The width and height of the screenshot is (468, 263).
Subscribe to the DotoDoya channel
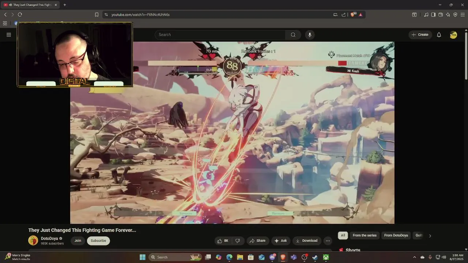[x=98, y=240]
